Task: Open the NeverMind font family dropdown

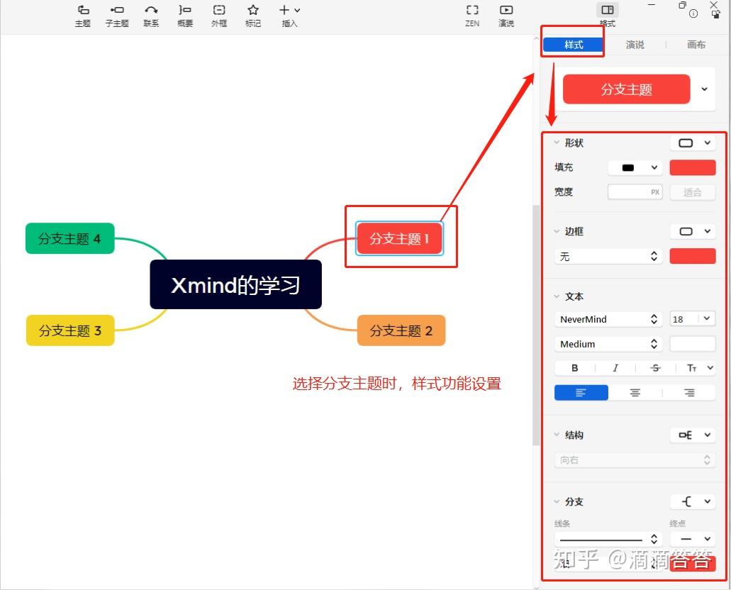Action: [x=608, y=318]
